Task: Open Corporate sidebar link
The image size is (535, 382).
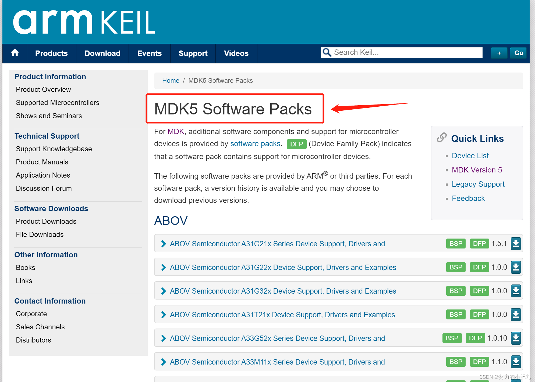Action: coord(31,314)
